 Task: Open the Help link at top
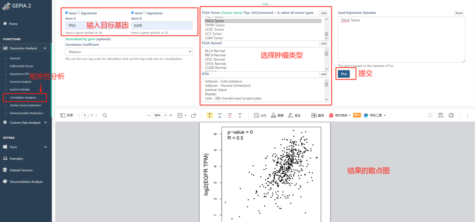265,4
